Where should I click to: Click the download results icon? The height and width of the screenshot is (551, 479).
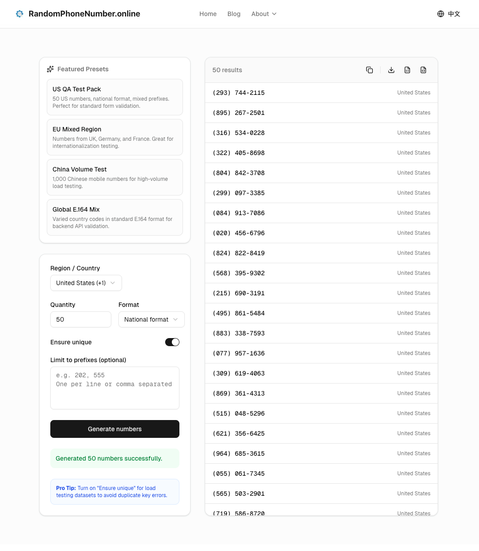tap(391, 70)
